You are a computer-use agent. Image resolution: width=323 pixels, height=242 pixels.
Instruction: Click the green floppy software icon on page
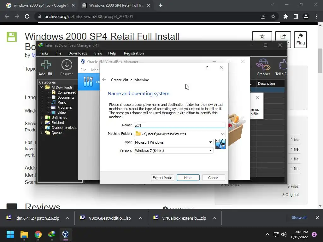pos(12,37)
